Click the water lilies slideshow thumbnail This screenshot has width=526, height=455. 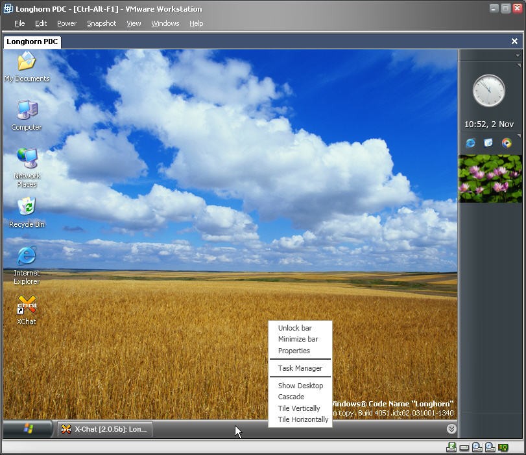[x=490, y=178]
